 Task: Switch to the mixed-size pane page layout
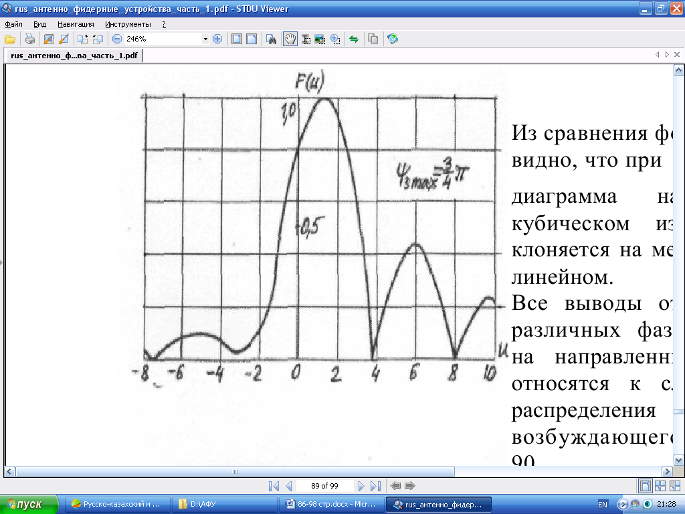[x=674, y=486]
